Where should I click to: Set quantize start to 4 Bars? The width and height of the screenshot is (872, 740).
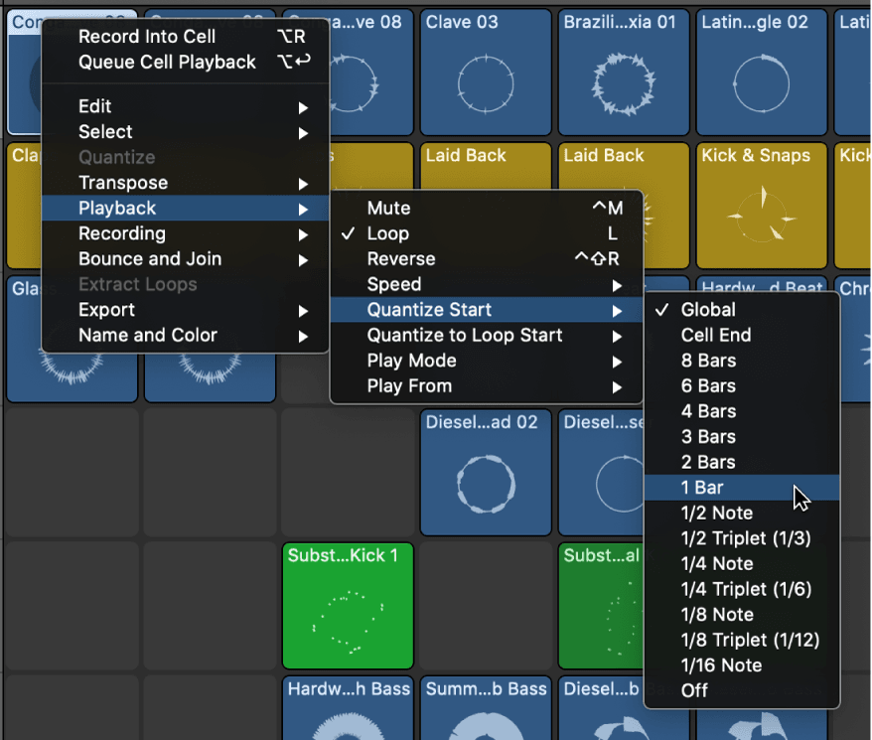(742, 411)
